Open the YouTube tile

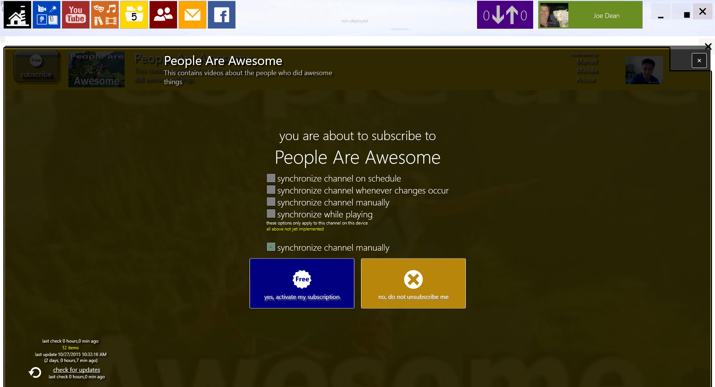[76, 15]
